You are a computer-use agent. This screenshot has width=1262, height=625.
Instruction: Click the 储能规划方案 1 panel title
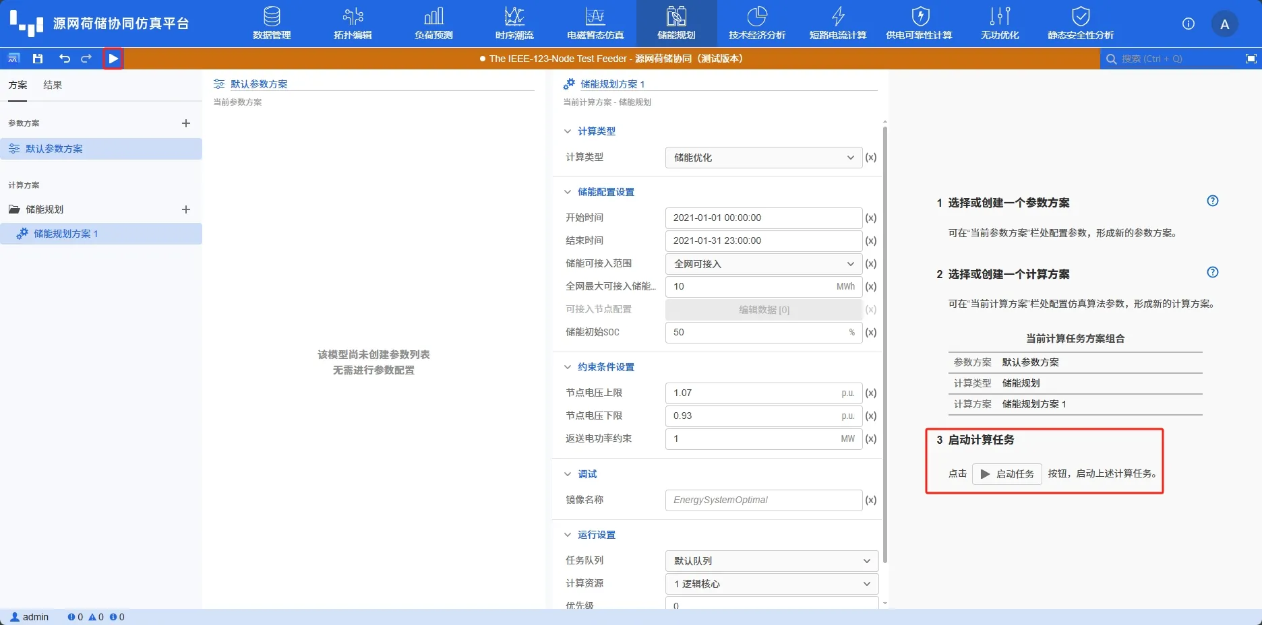(x=613, y=84)
